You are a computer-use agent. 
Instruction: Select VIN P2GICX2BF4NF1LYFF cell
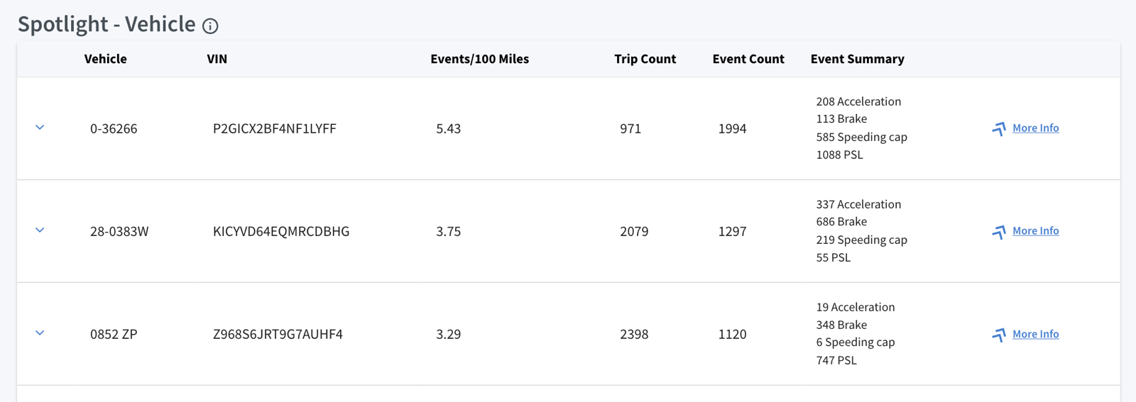coord(275,128)
